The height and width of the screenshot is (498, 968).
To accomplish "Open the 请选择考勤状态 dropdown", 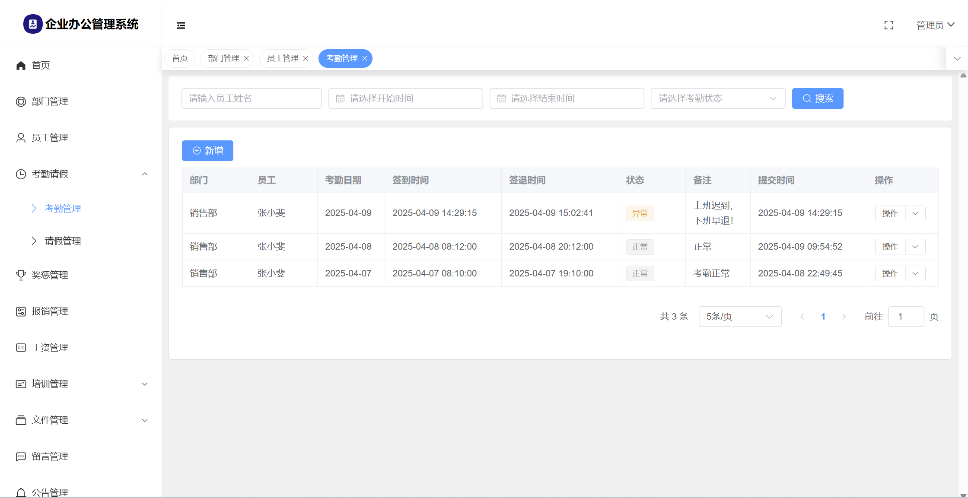I will point(717,98).
